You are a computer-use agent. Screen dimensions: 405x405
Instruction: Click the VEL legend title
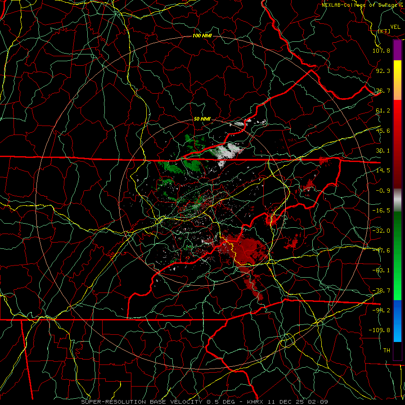(x=396, y=27)
